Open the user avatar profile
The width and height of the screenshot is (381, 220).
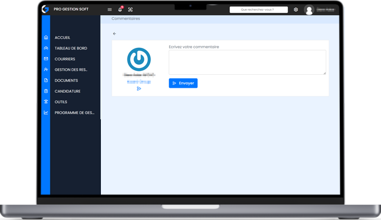click(x=309, y=10)
